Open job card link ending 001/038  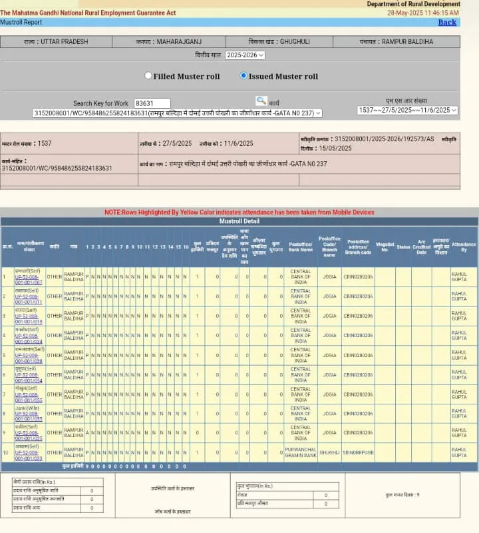pyautogui.click(x=29, y=358)
